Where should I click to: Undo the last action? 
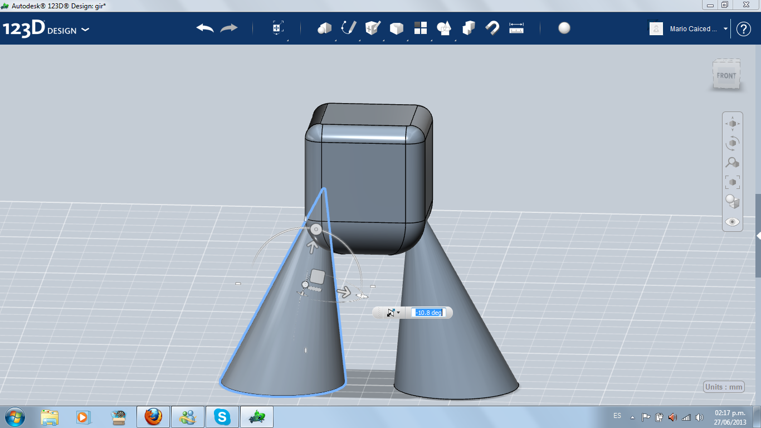tap(205, 28)
